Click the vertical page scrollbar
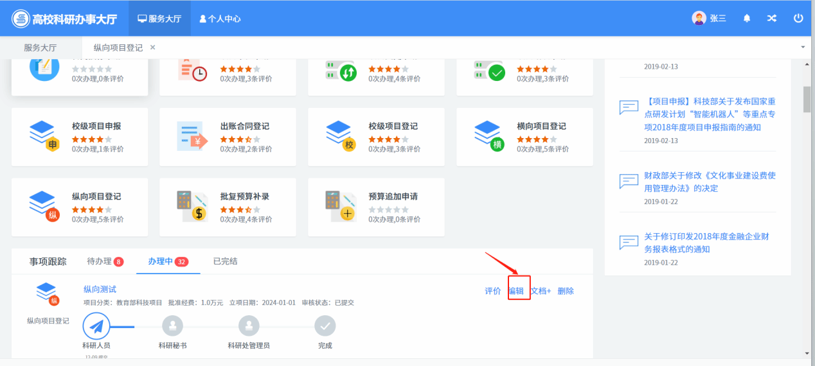Image resolution: width=815 pixels, height=366 pixels. 807,98
